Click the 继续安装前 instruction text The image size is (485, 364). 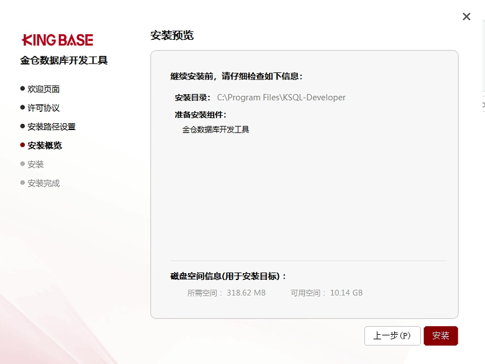236,76
